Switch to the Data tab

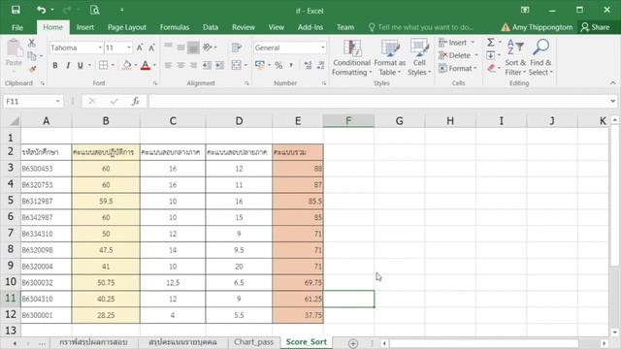point(211,27)
